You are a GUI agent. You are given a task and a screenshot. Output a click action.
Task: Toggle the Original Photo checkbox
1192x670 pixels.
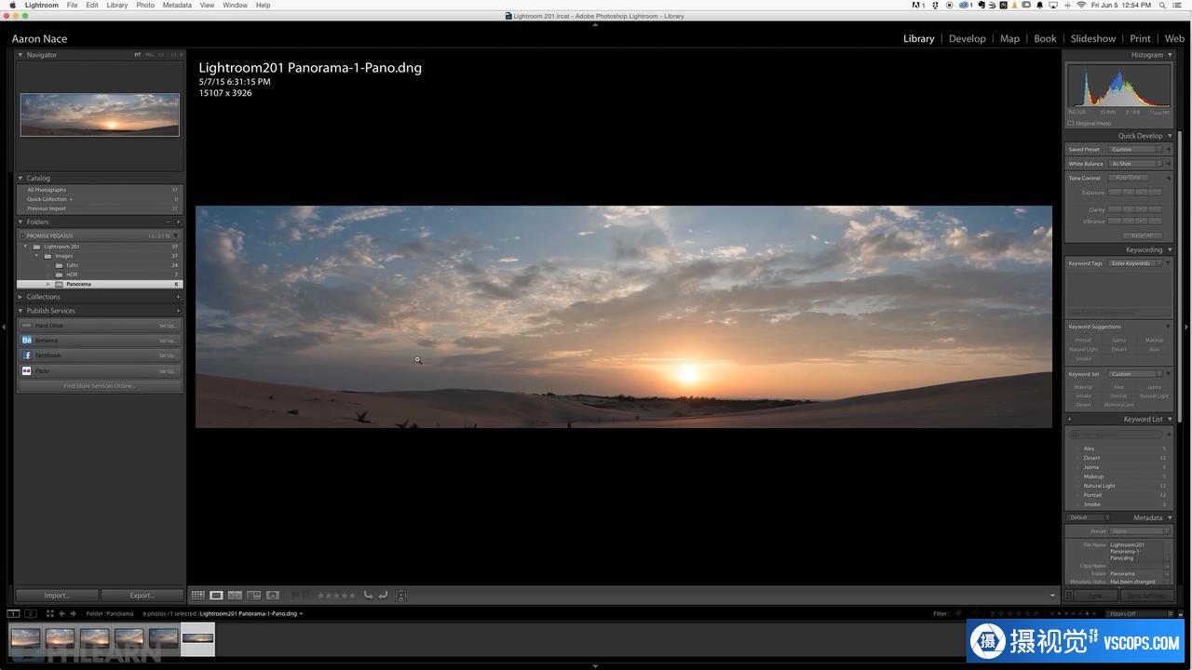[1071, 123]
